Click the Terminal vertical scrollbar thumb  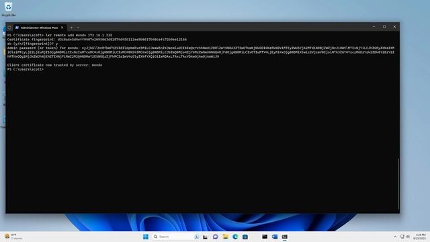coord(398,184)
